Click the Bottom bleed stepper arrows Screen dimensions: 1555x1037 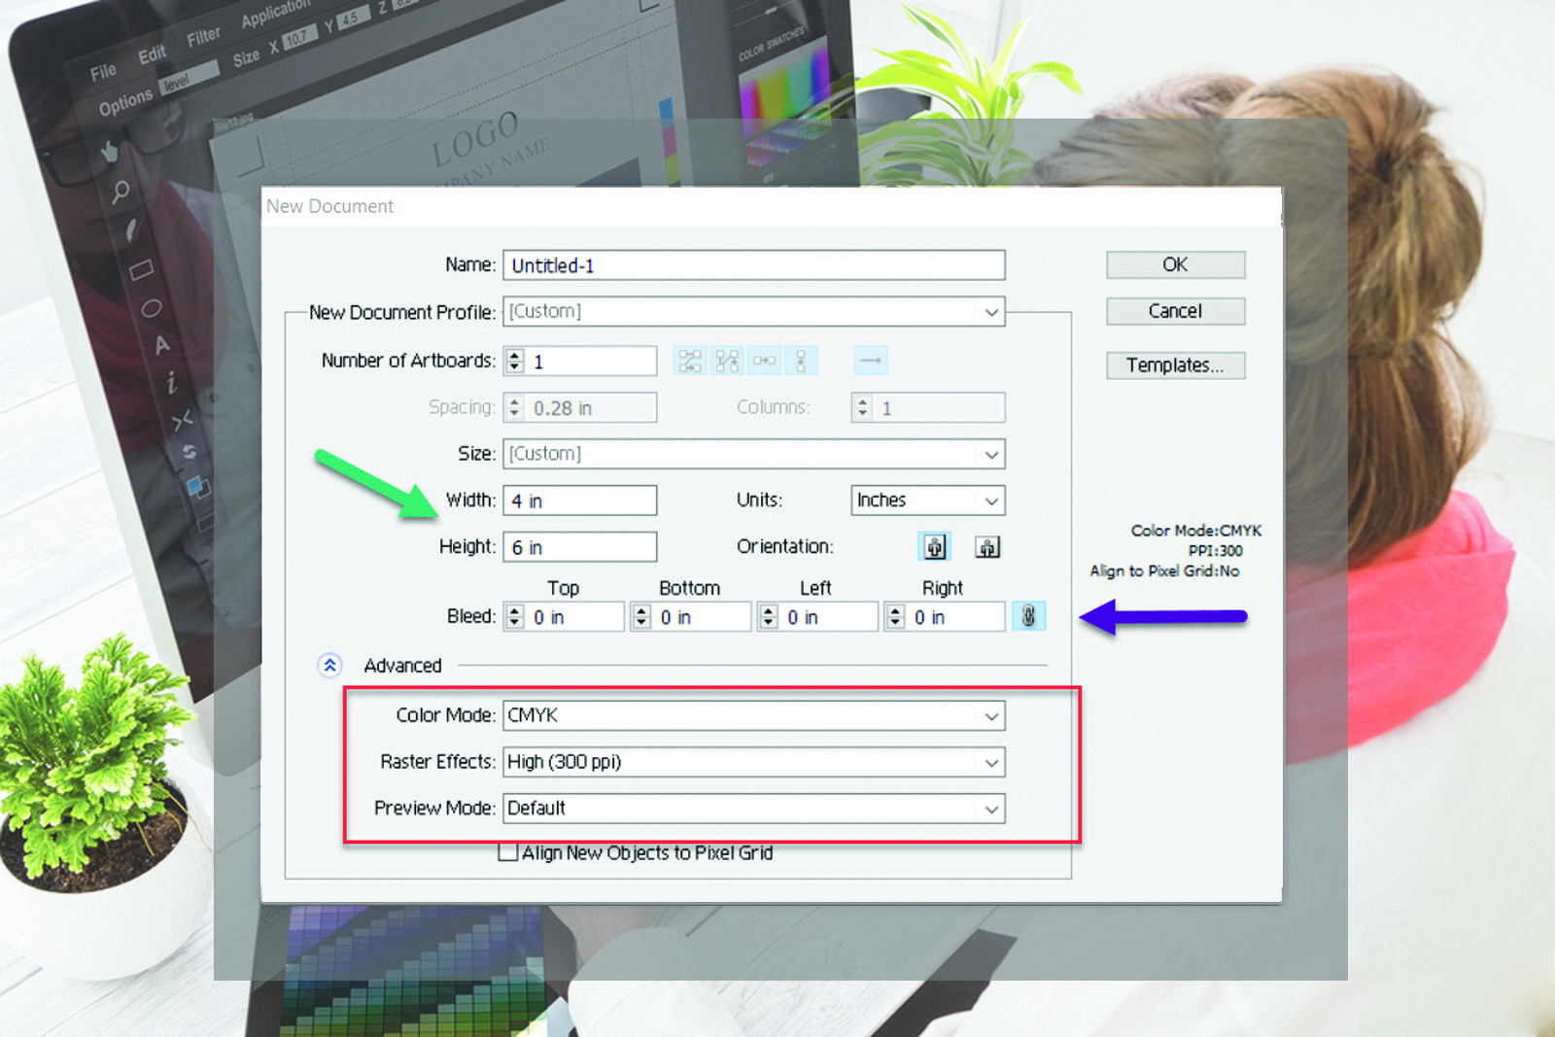tap(641, 616)
